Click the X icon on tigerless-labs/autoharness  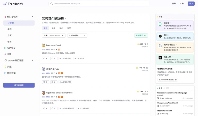(x=56, y=97)
